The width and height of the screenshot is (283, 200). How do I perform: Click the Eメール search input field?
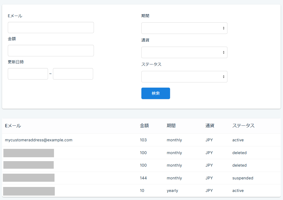[51, 28]
